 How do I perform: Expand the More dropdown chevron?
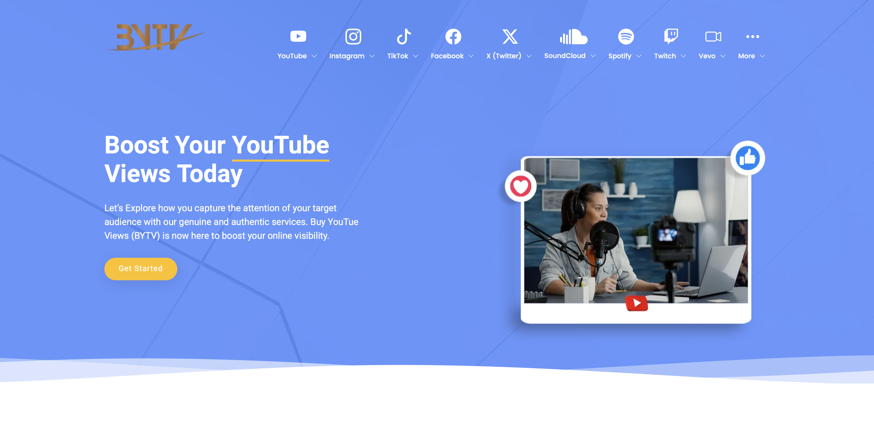[x=762, y=56]
